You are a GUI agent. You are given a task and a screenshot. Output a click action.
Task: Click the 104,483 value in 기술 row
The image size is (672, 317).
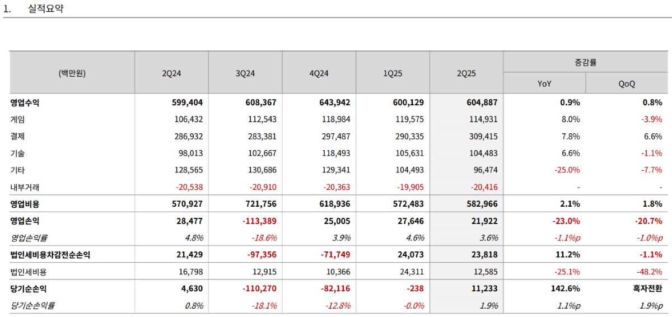pyautogui.click(x=483, y=153)
